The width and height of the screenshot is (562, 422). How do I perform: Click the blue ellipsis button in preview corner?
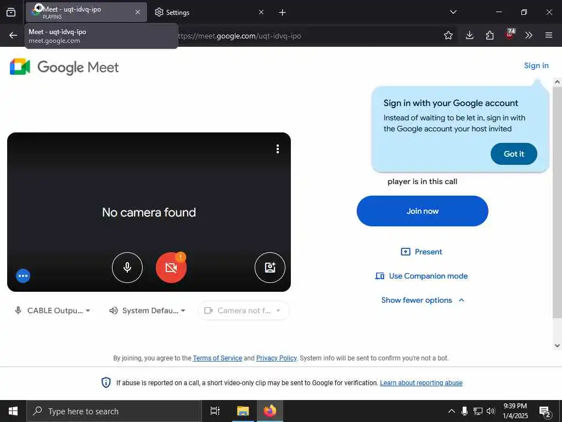point(23,276)
